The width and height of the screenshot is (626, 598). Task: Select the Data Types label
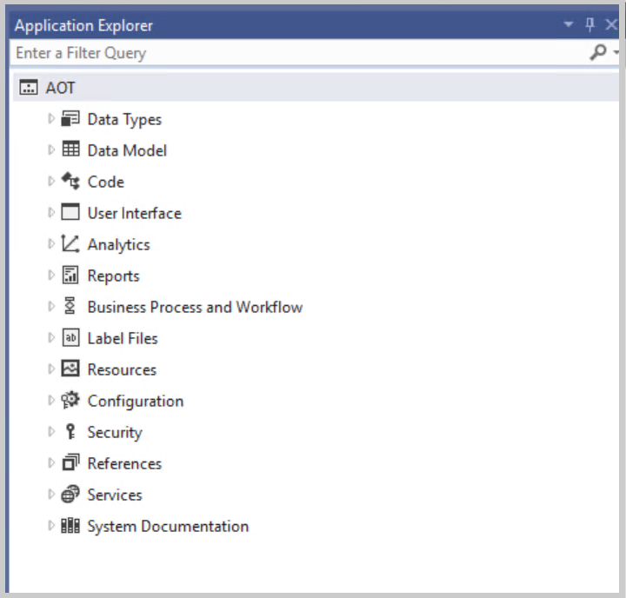tap(124, 119)
